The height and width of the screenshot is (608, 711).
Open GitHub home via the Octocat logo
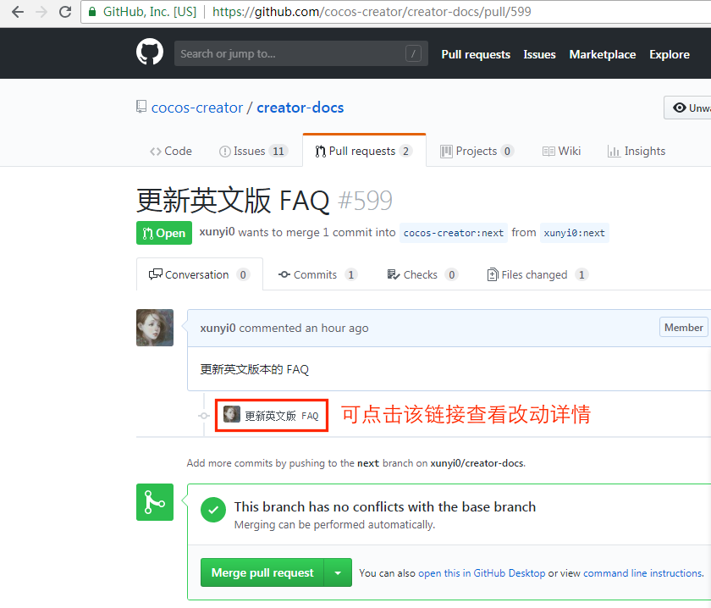[x=150, y=52]
